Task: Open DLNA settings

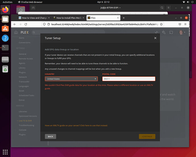Action: [21, 91]
